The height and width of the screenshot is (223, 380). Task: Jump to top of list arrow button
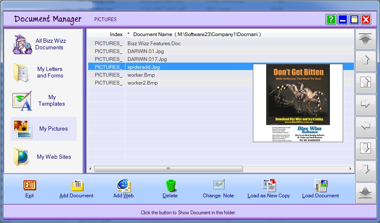click(x=366, y=39)
